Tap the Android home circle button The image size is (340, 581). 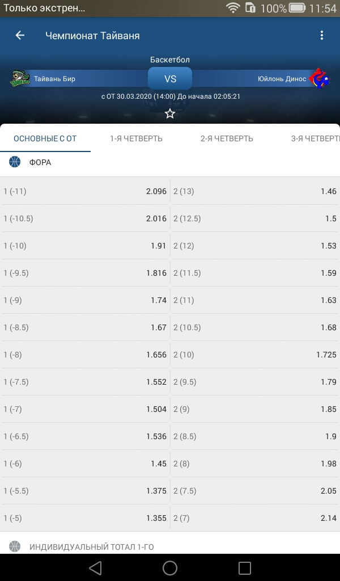coord(170,567)
